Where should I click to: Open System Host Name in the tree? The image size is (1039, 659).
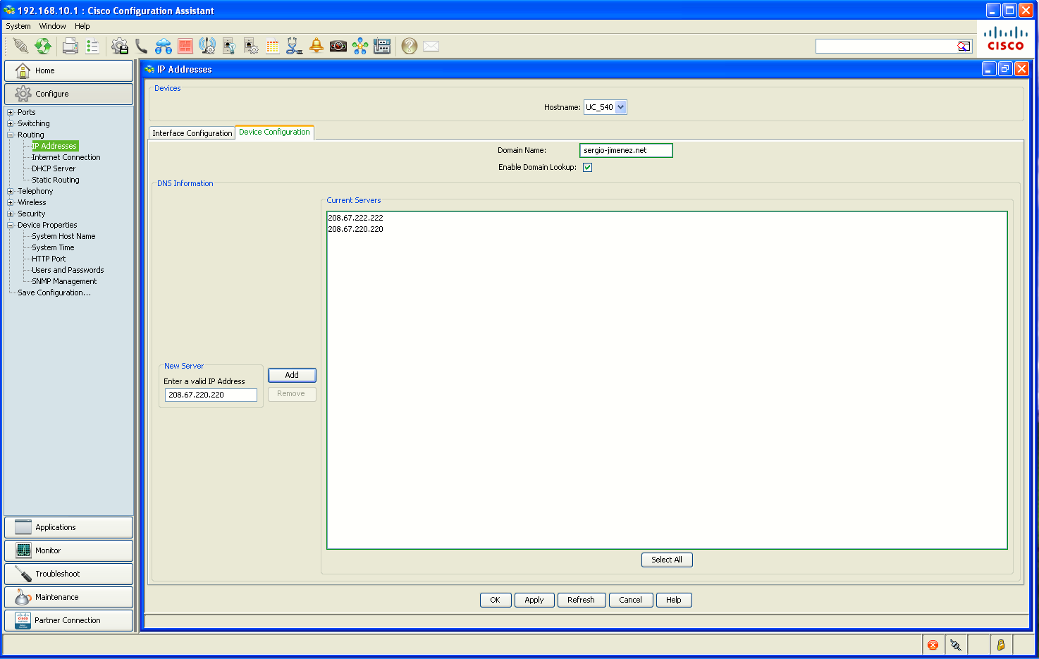pyautogui.click(x=63, y=236)
